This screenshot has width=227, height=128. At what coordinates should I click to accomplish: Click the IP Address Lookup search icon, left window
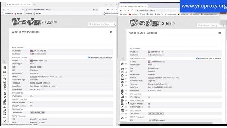coord(114,24)
